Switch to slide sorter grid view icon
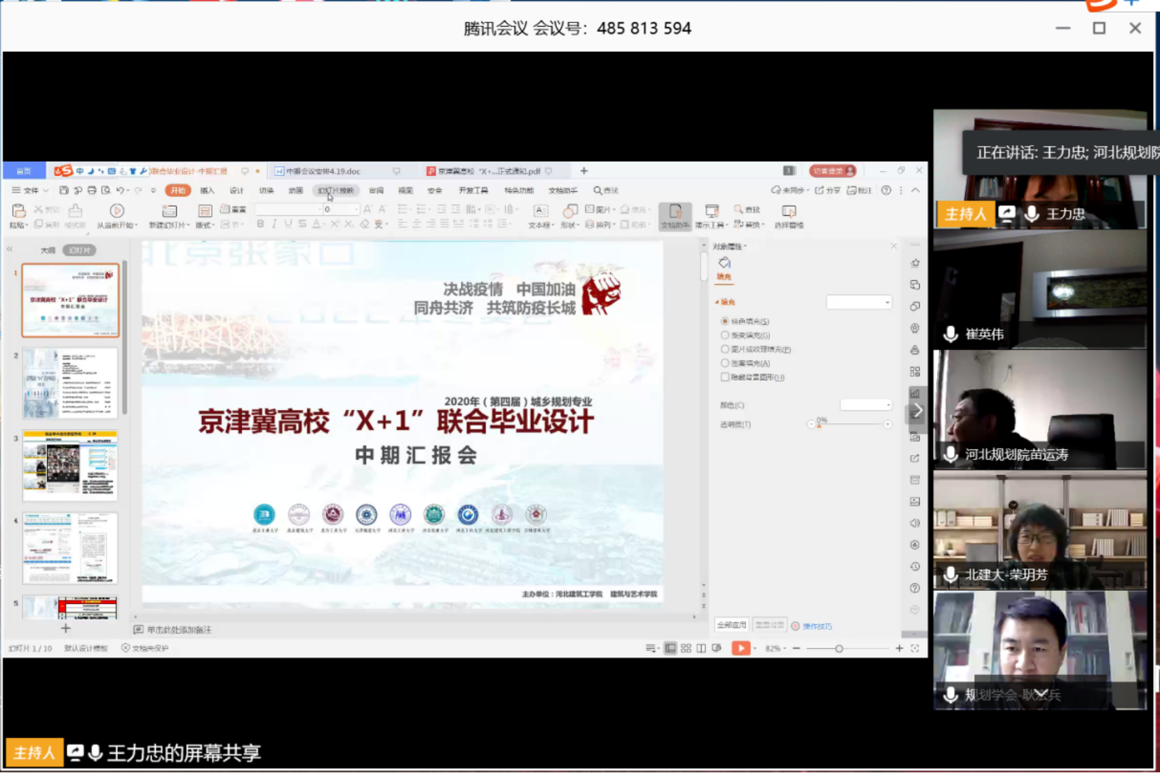The width and height of the screenshot is (1160, 773). pos(686,648)
